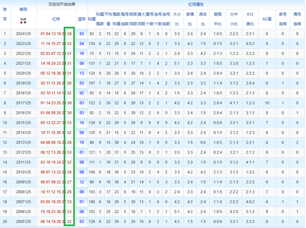This screenshot has height=228, width=306.
Task: Select period 2010125 cell
Action: click(24, 172)
